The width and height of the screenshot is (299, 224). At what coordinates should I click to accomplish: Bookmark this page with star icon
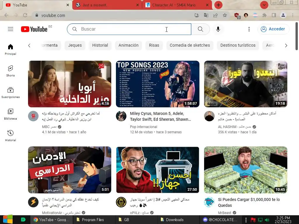(225, 15)
